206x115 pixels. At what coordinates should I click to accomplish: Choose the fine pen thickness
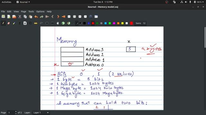pos(73,23)
